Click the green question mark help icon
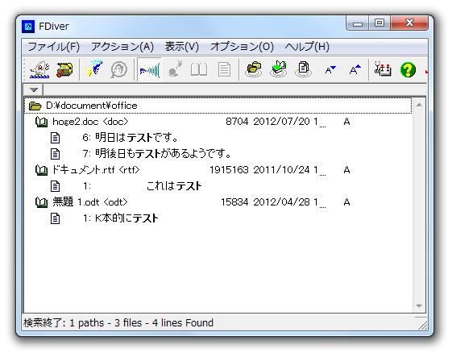This screenshot has height=353, width=452. click(408, 70)
